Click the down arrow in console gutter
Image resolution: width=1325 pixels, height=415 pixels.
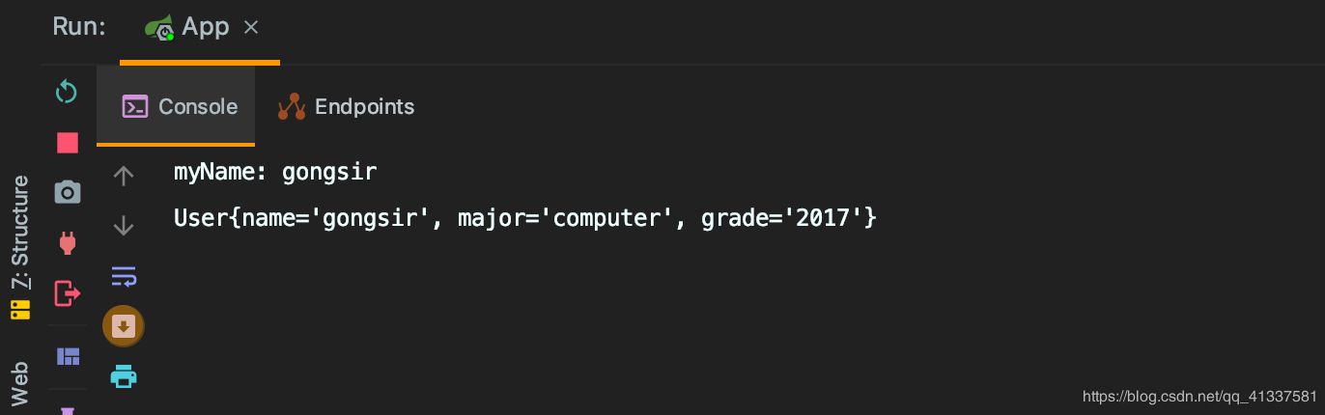click(x=123, y=226)
